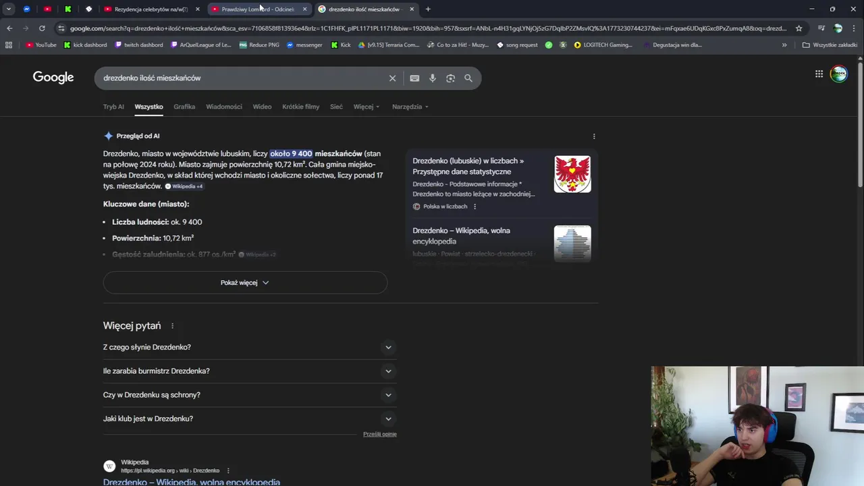864x486 pixels.
Task: Open Google account avatar
Action: click(839, 74)
